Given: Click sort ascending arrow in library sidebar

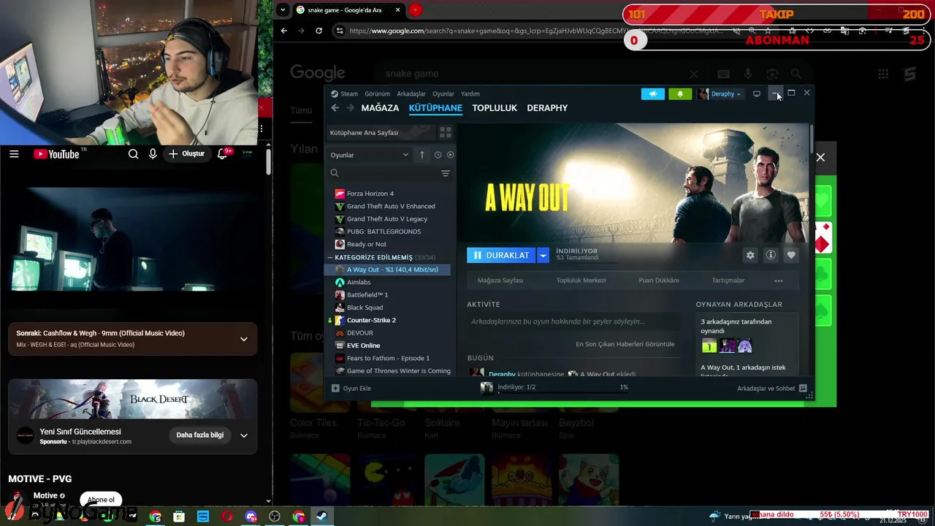Looking at the screenshot, I should click(x=421, y=155).
